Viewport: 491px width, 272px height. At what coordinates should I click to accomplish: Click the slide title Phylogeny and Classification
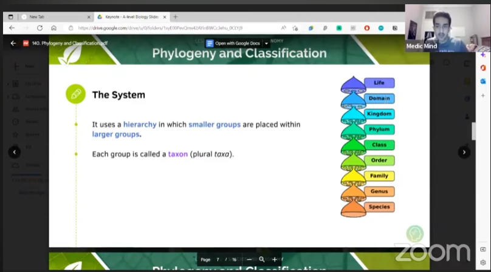tap(239, 53)
